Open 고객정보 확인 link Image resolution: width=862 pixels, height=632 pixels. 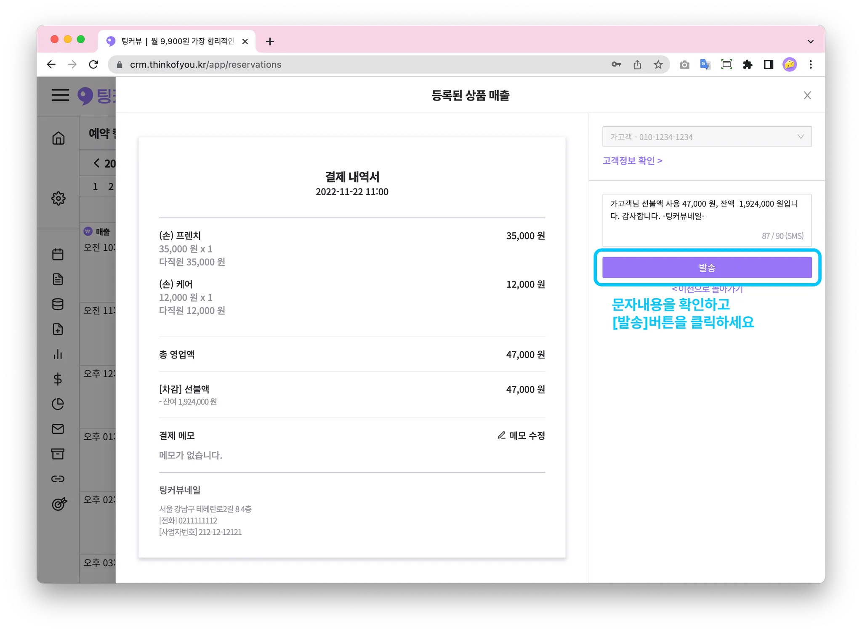pyautogui.click(x=632, y=161)
